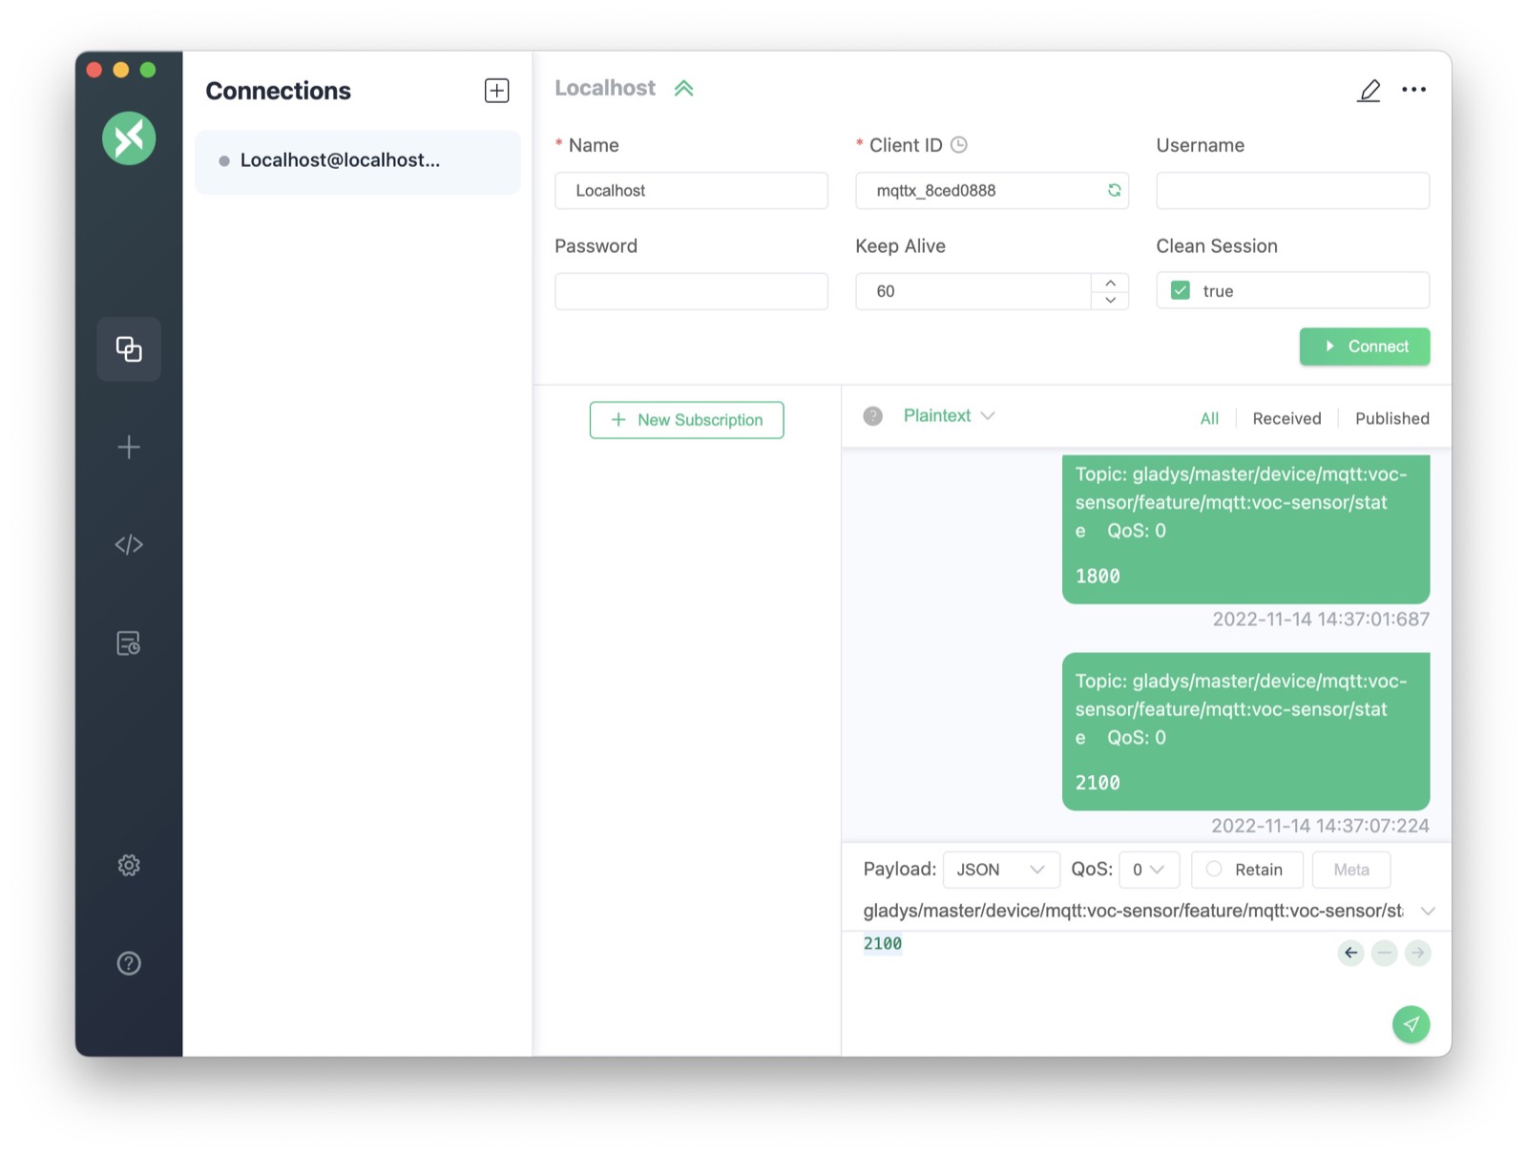This screenshot has width=1527, height=1156.
Task: Increment Keep Alive with the up stepper
Action: tap(1110, 283)
